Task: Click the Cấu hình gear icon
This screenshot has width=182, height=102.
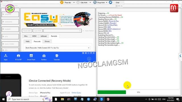Action: point(78,3)
